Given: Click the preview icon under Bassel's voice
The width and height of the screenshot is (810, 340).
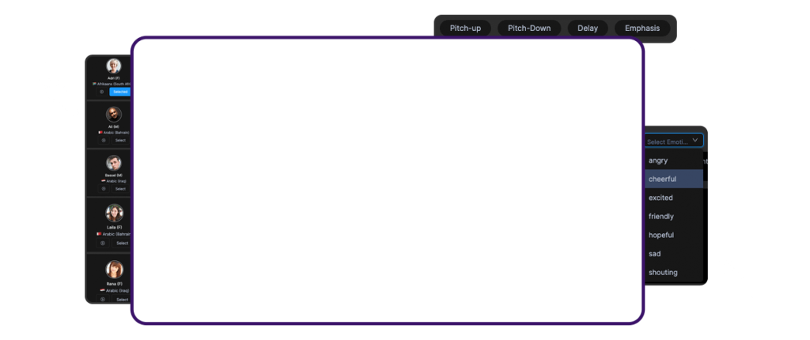Looking at the screenshot, I should [x=103, y=188].
